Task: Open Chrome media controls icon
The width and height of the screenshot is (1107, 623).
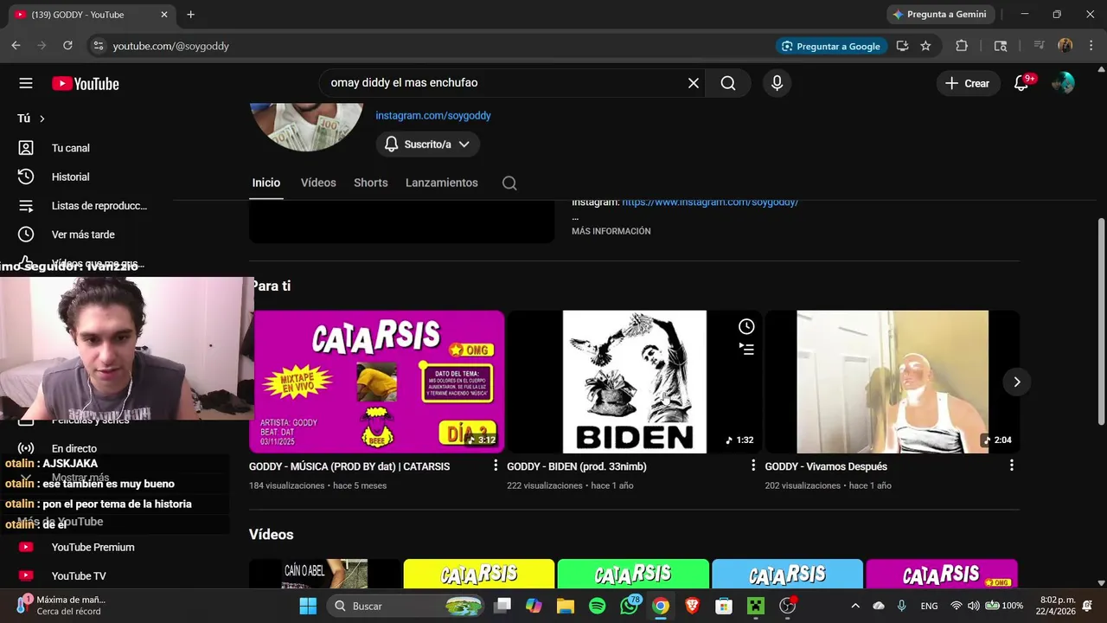Action: 1039,46
